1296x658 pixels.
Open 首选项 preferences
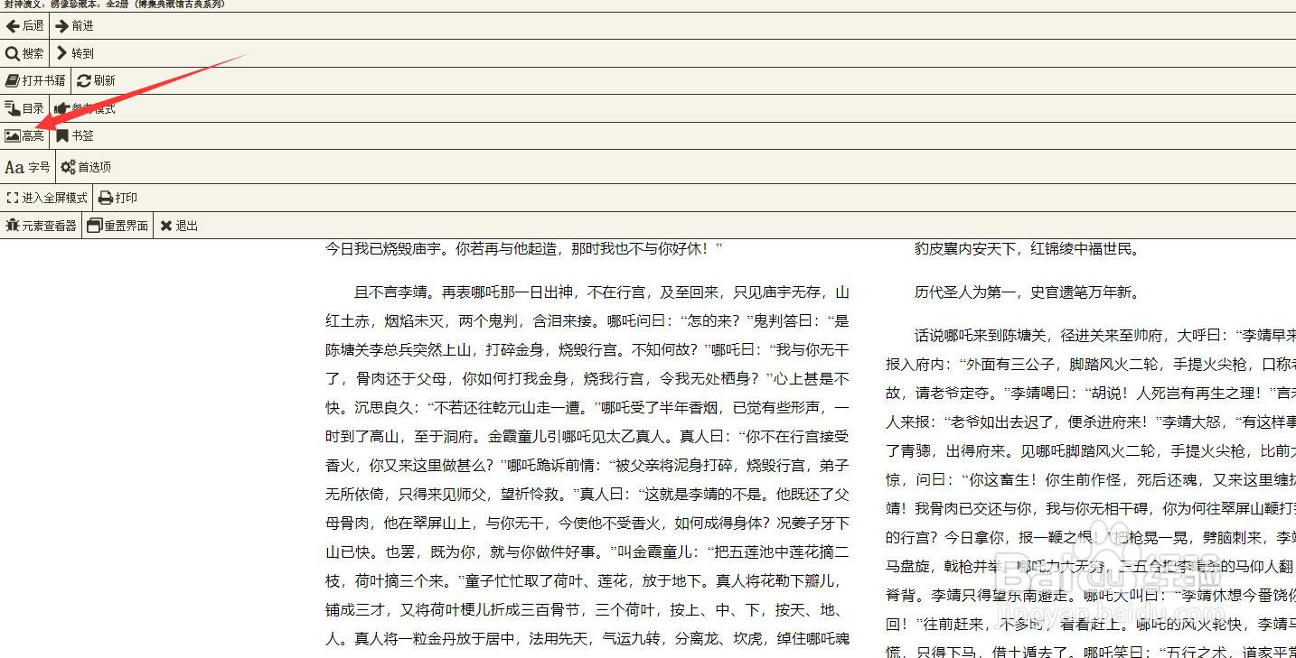click(86, 167)
